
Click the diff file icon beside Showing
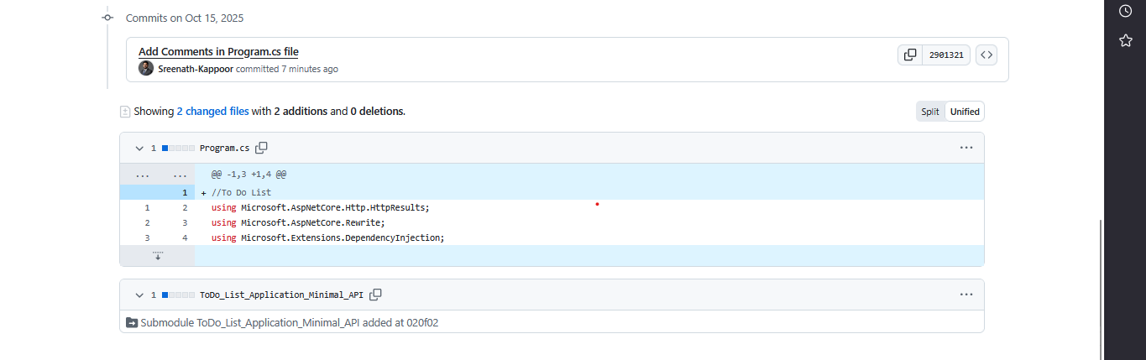125,111
